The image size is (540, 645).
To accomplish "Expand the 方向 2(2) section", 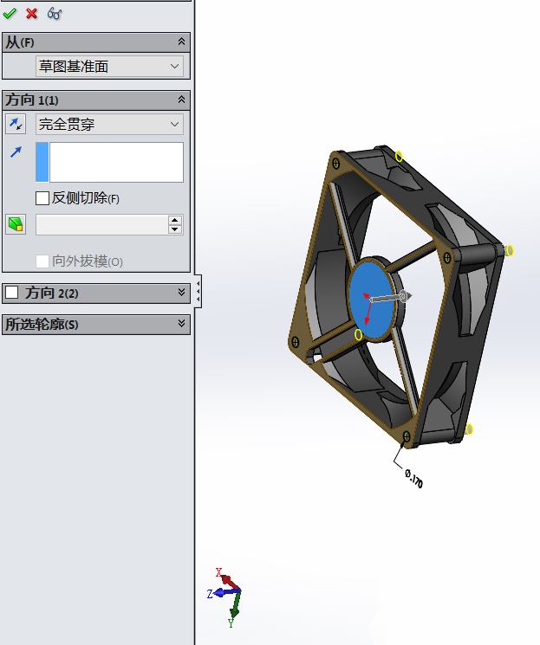I will pyautogui.click(x=181, y=293).
